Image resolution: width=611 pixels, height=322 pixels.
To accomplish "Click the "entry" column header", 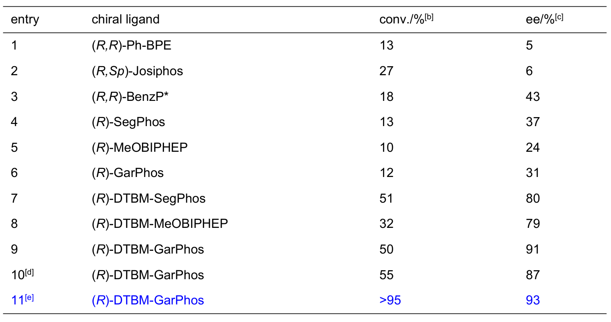I will coord(25,20).
